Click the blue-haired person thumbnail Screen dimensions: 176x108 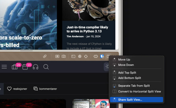point(91,104)
